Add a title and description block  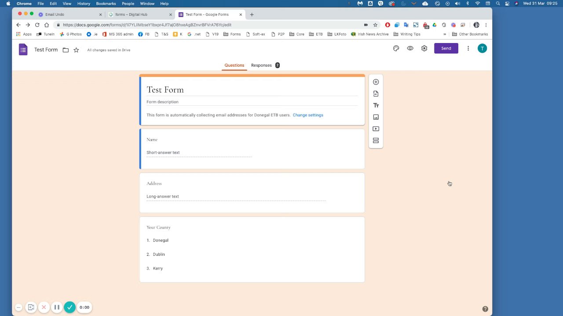376,105
